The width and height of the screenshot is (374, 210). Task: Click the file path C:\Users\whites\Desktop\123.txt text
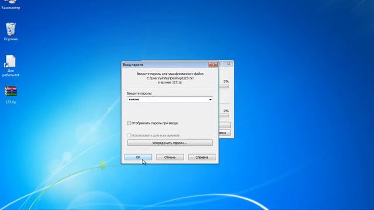[x=170, y=78]
